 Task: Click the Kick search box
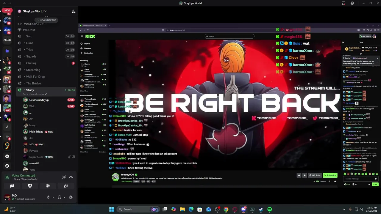pyautogui.click(x=229, y=36)
